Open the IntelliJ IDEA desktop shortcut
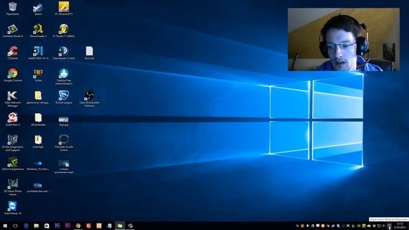This screenshot has height=230, width=409. [x=38, y=53]
